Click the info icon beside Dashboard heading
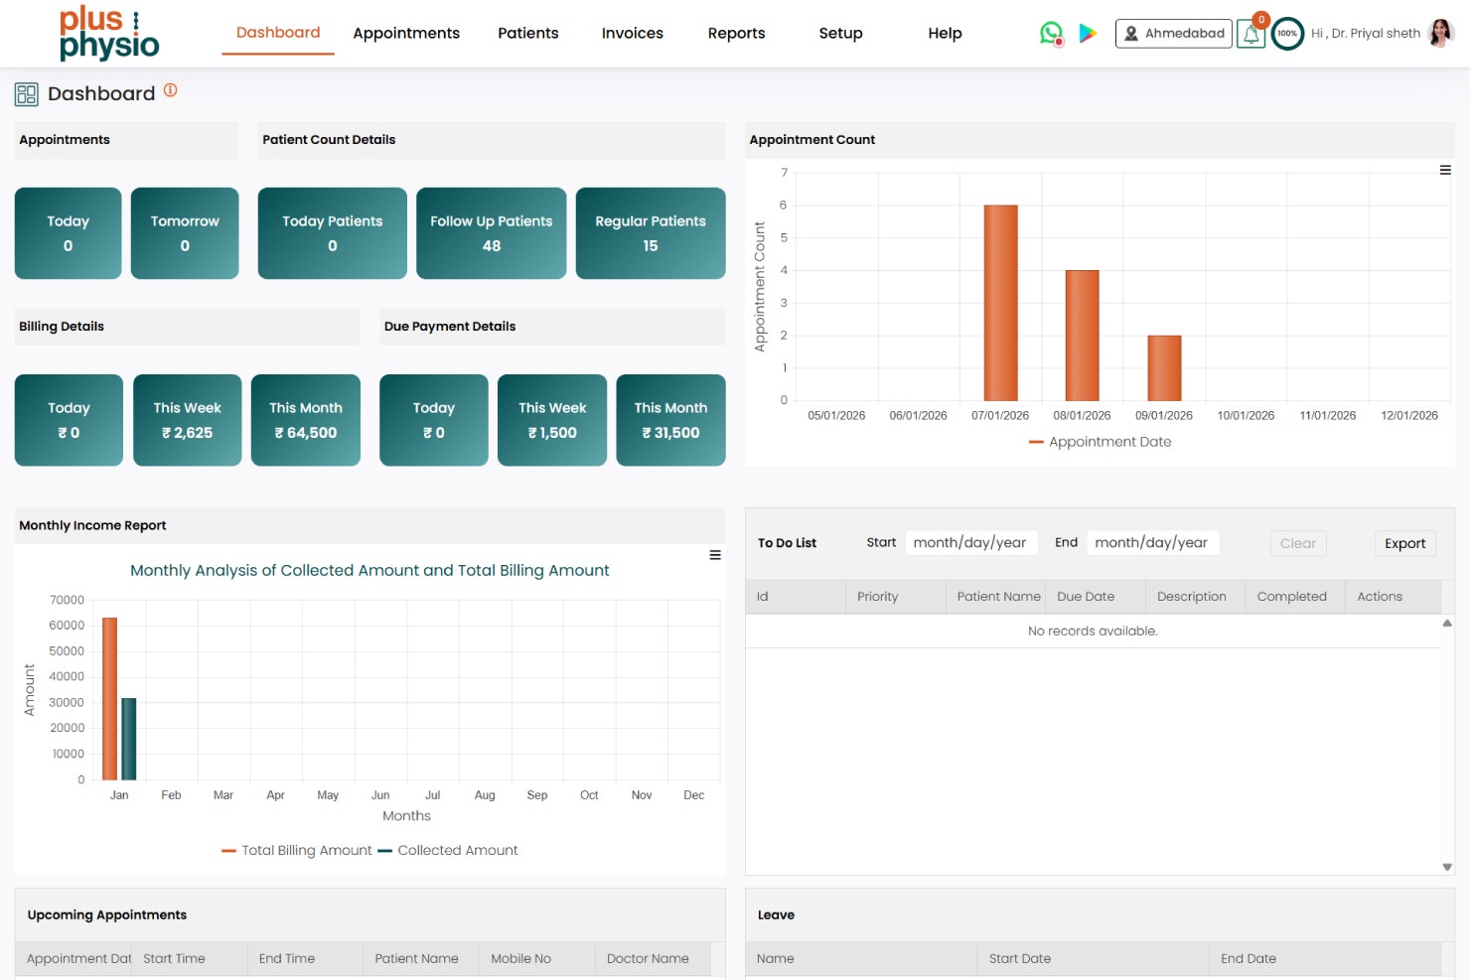Image resolution: width=1470 pixels, height=980 pixels. (x=170, y=89)
